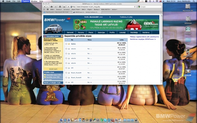Viewport: 197px width, 123px height.
Task: Open Macintosh HD drive on desktop
Action: click(188, 8)
